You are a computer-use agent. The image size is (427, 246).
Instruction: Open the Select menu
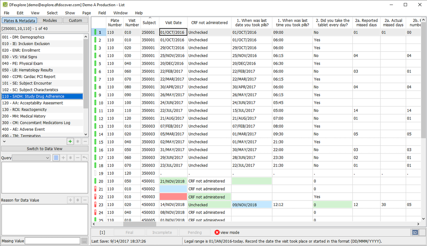(x=52, y=13)
